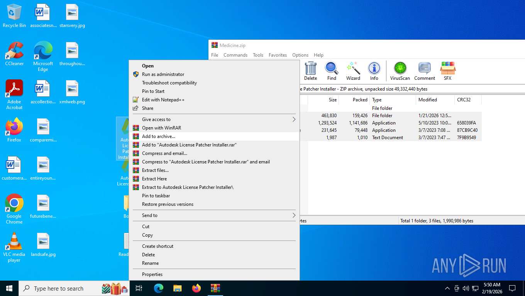Open Task View from the taskbar
The width and height of the screenshot is (525, 296).
pyautogui.click(x=139, y=288)
